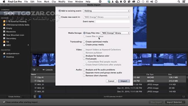Open the Holding event dropdown
This screenshot has width=188, height=106.
click(106, 11)
